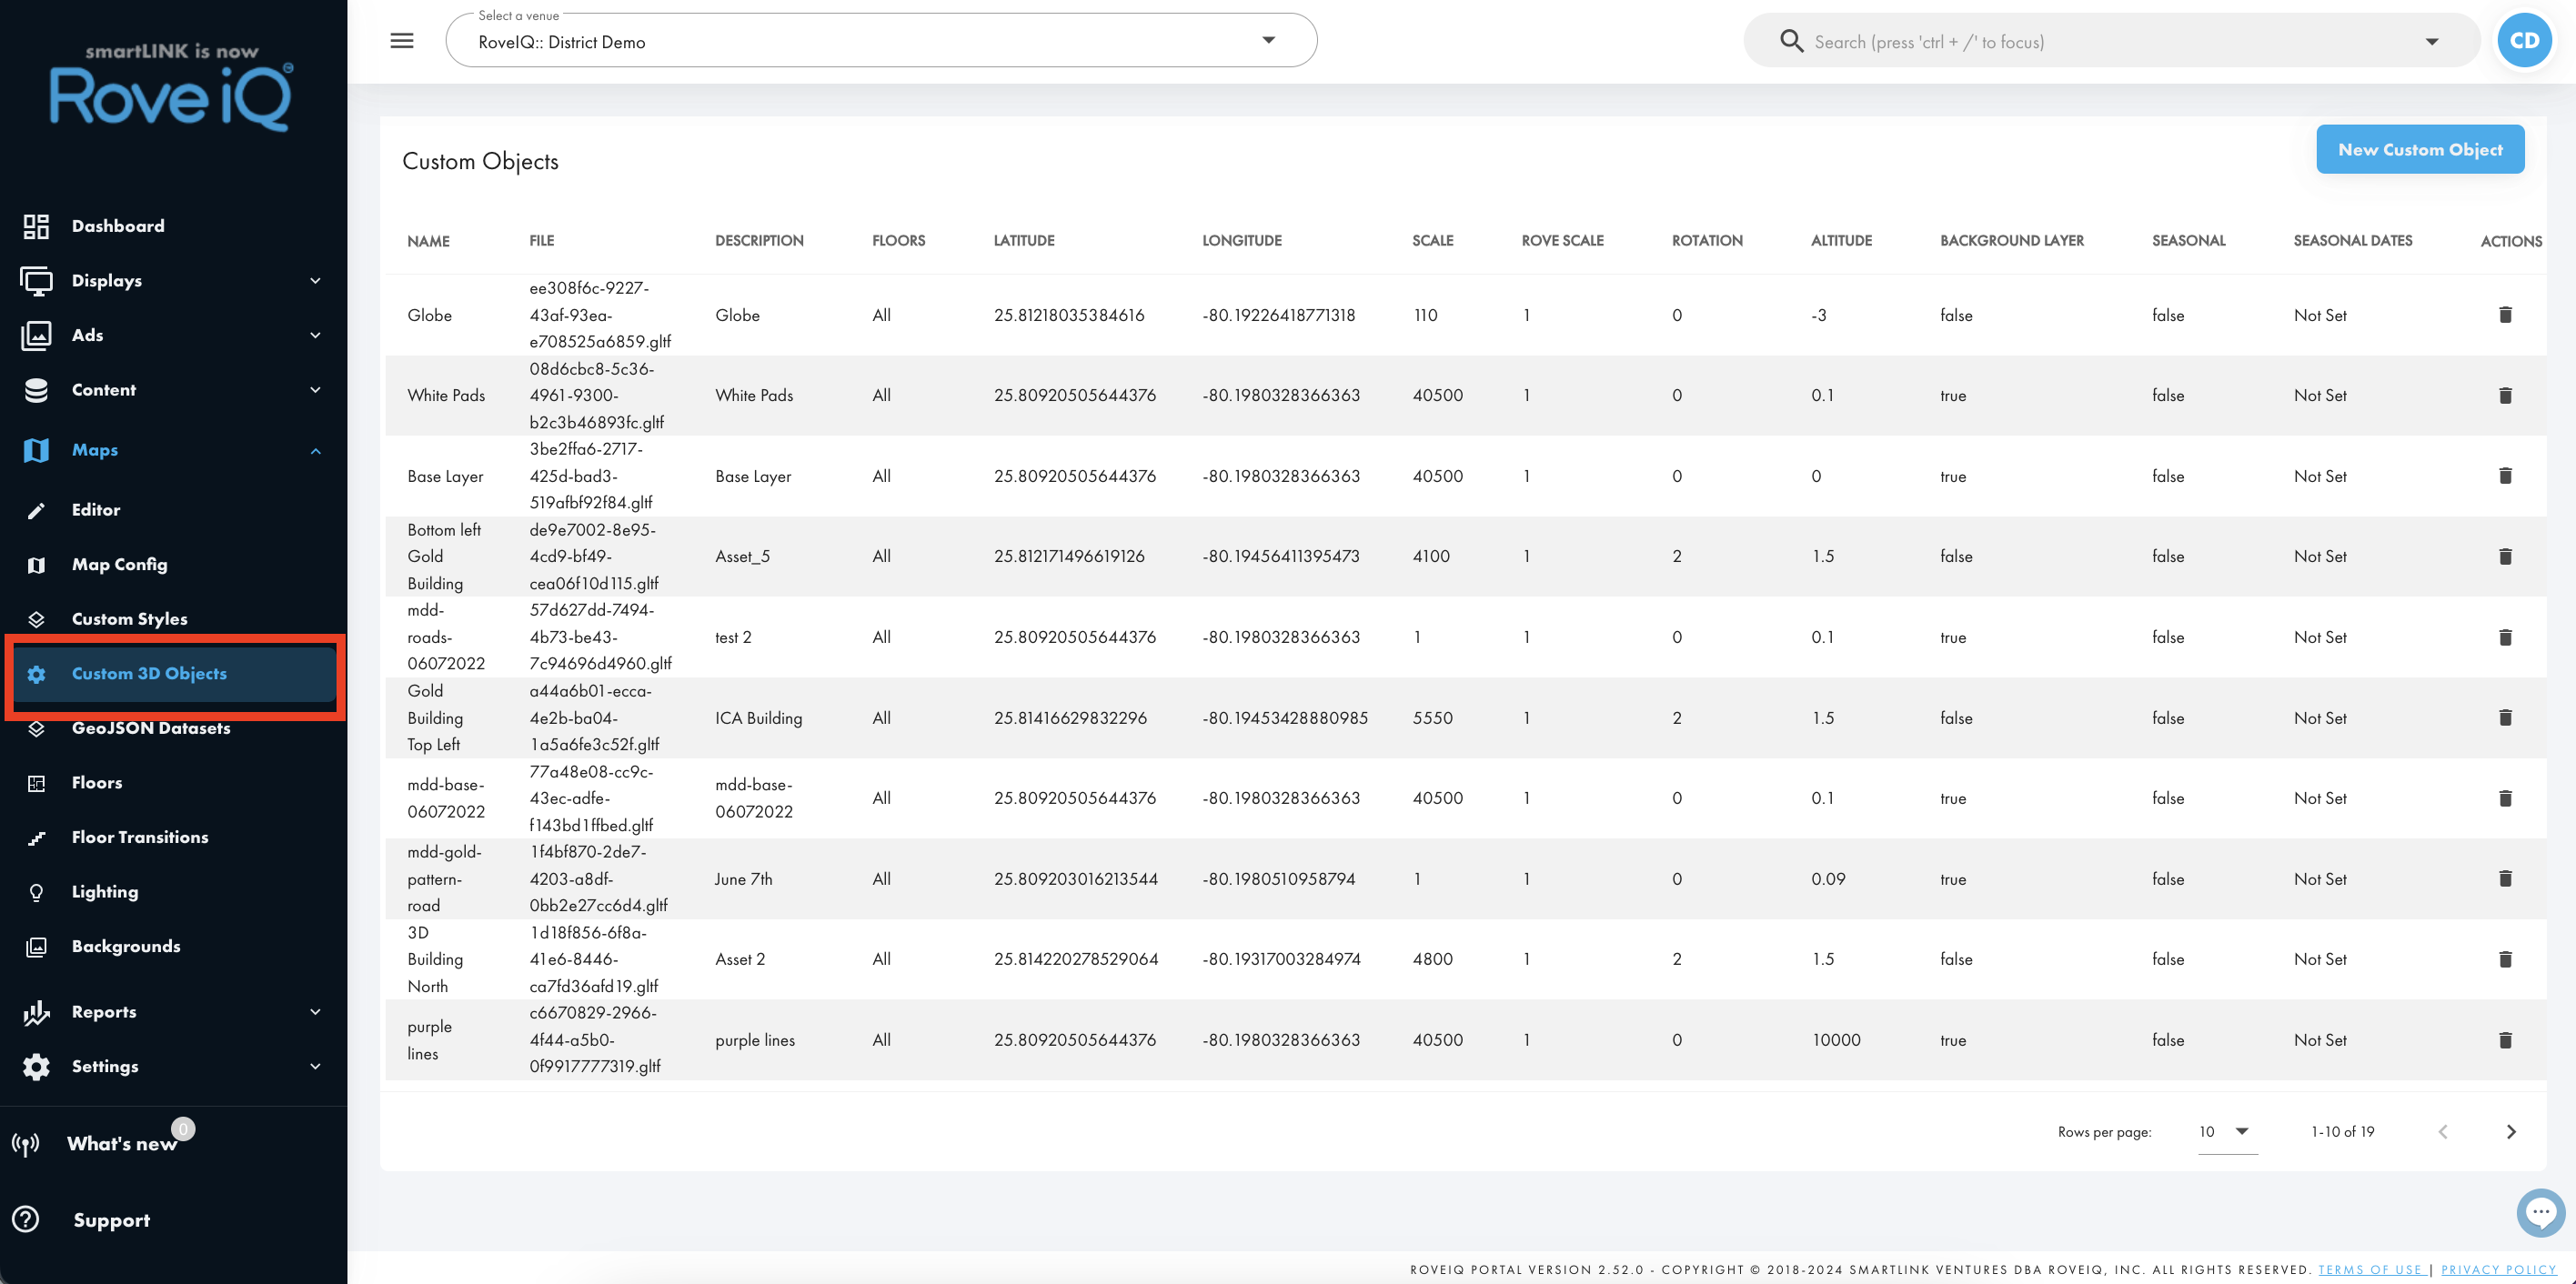Open the hamburger menu icon

(x=402, y=41)
